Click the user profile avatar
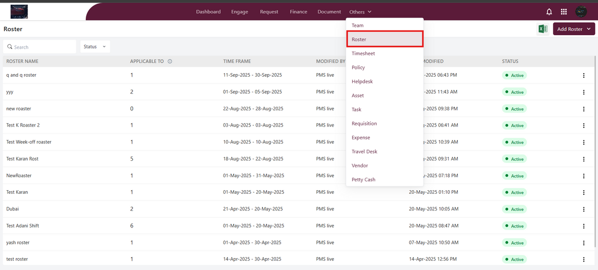The image size is (598, 270). pyautogui.click(x=581, y=12)
